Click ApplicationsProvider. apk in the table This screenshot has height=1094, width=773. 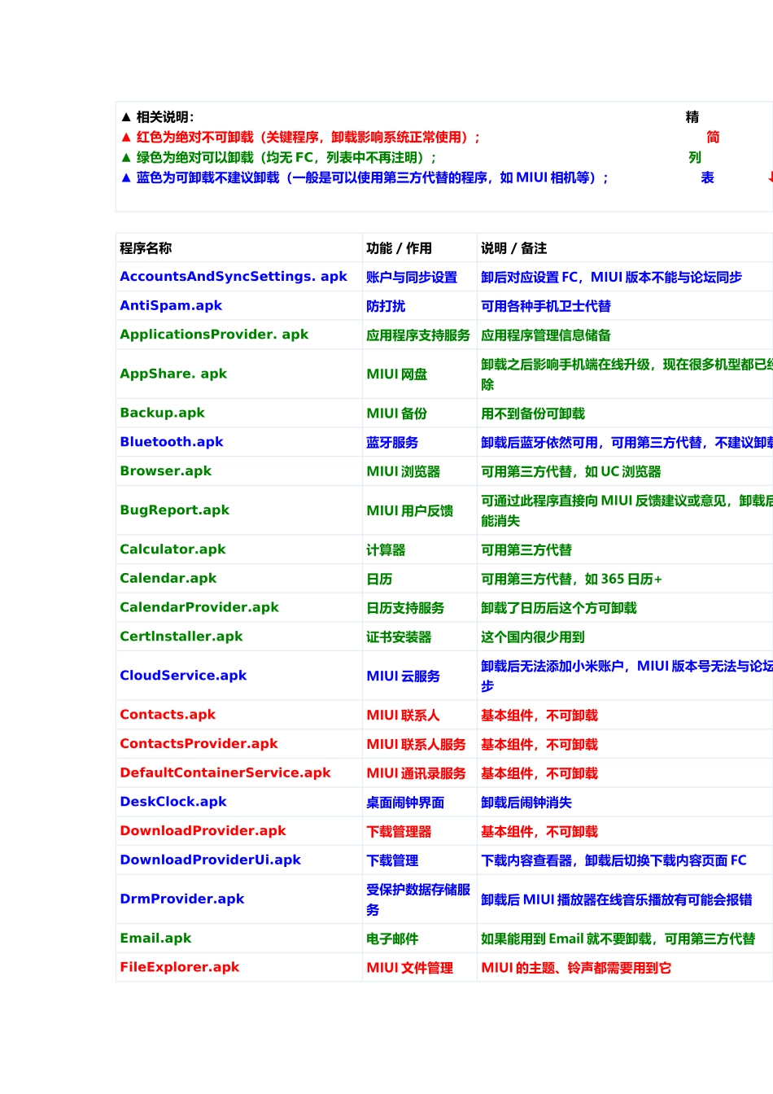point(214,335)
